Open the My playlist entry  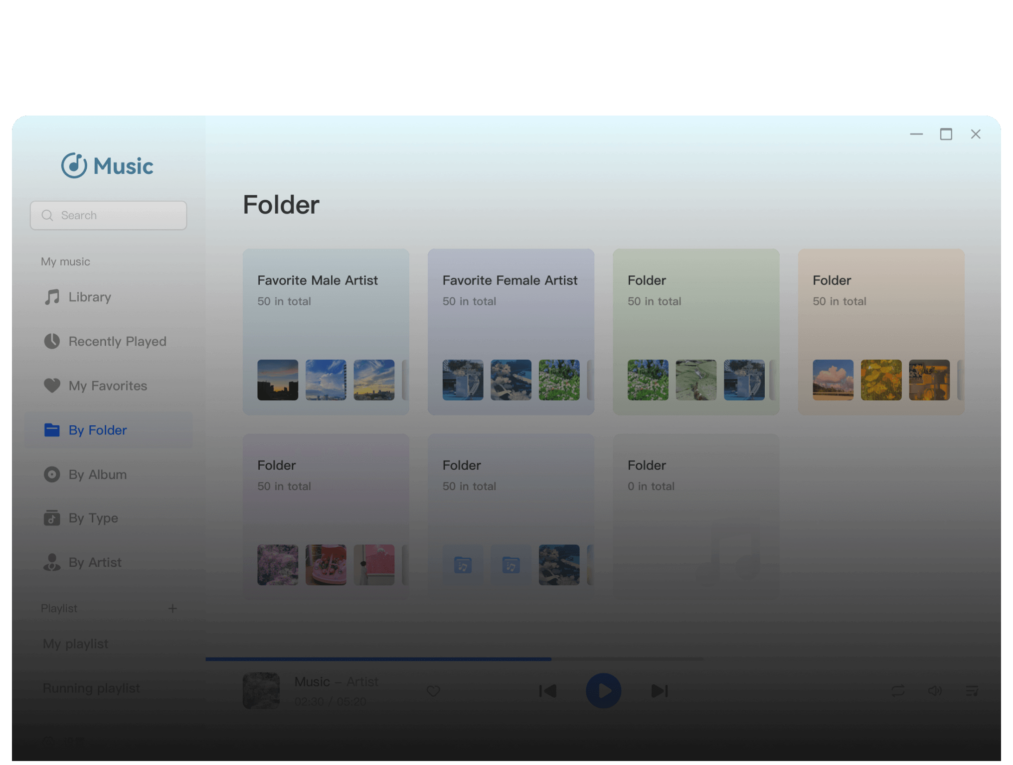tap(75, 643)
